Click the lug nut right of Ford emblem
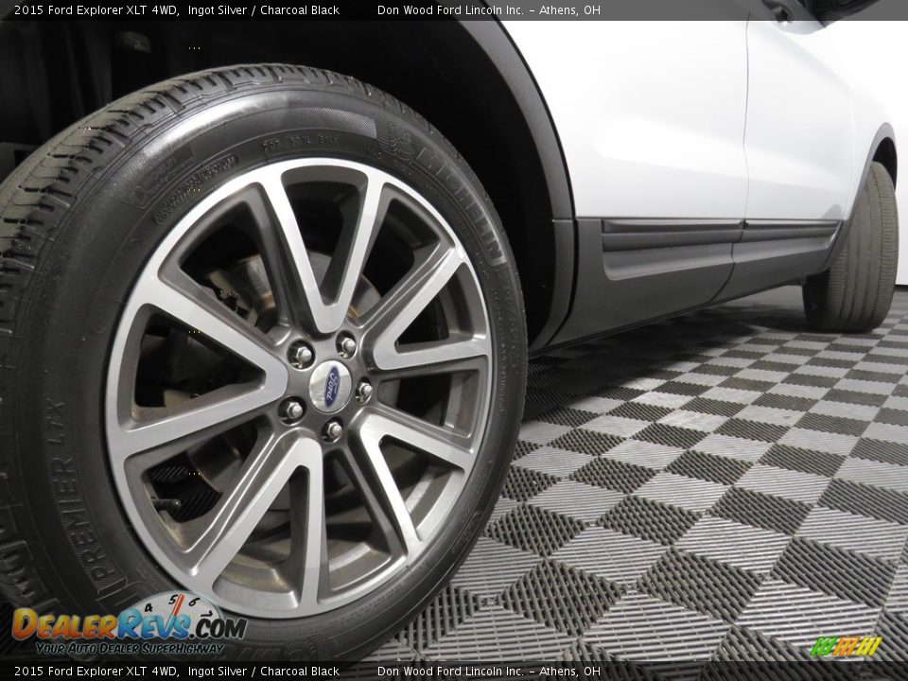The width and height of the screenshot is (908, 681). click(363, 390)
